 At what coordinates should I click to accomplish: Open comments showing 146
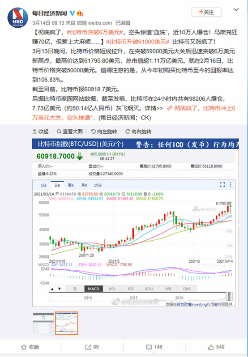coord(154,347)
